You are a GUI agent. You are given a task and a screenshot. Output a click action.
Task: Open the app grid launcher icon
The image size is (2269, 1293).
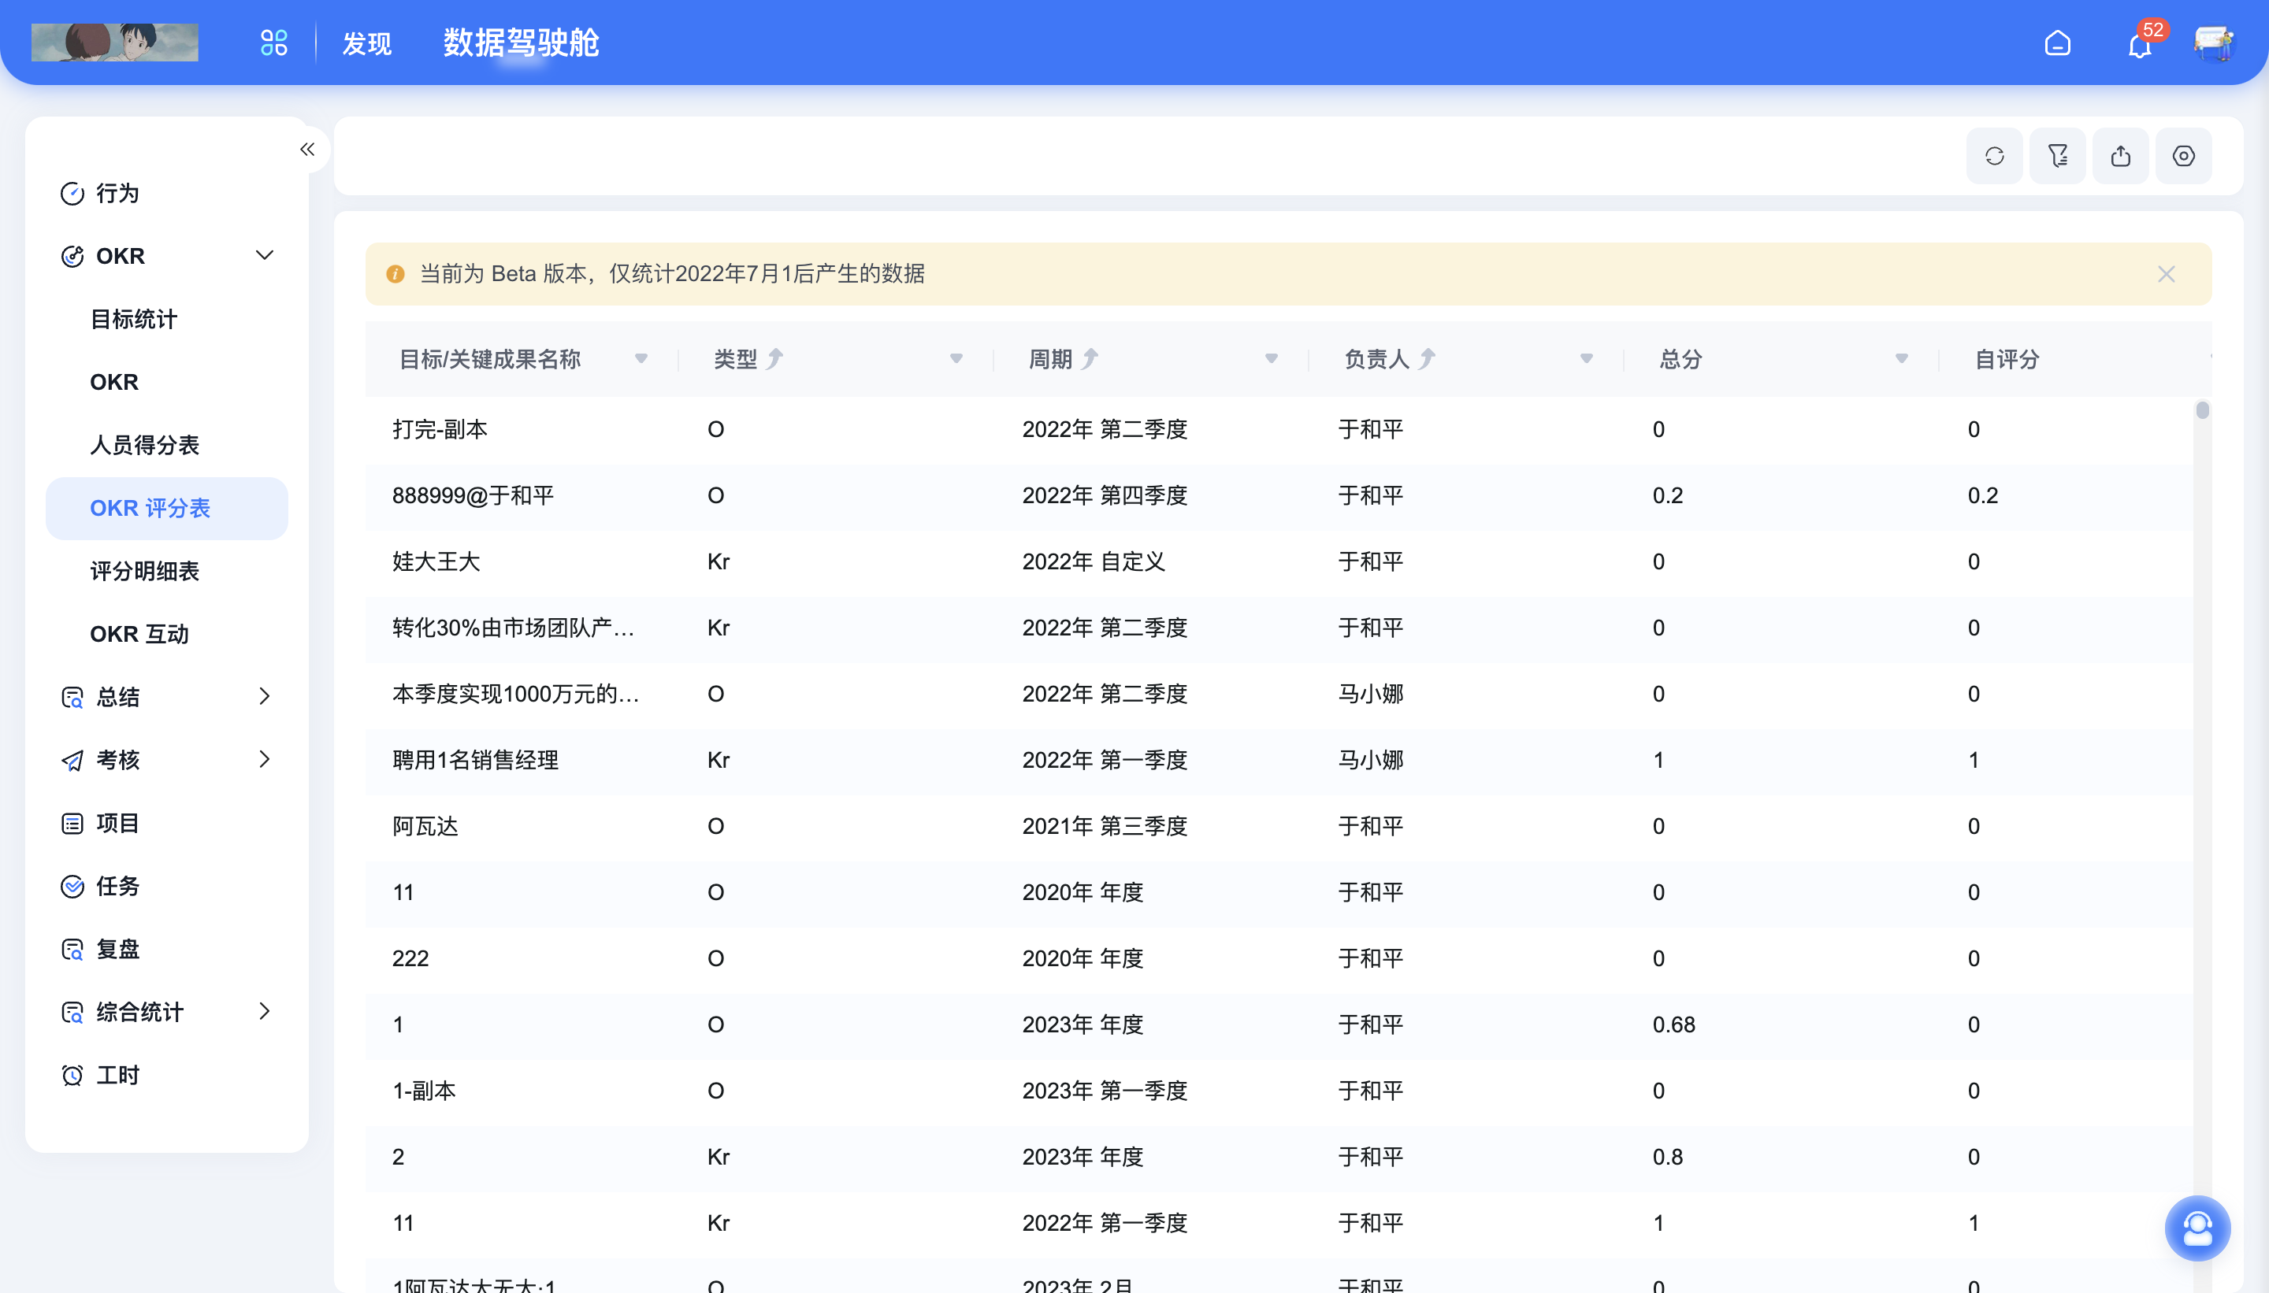coord(273,43)
